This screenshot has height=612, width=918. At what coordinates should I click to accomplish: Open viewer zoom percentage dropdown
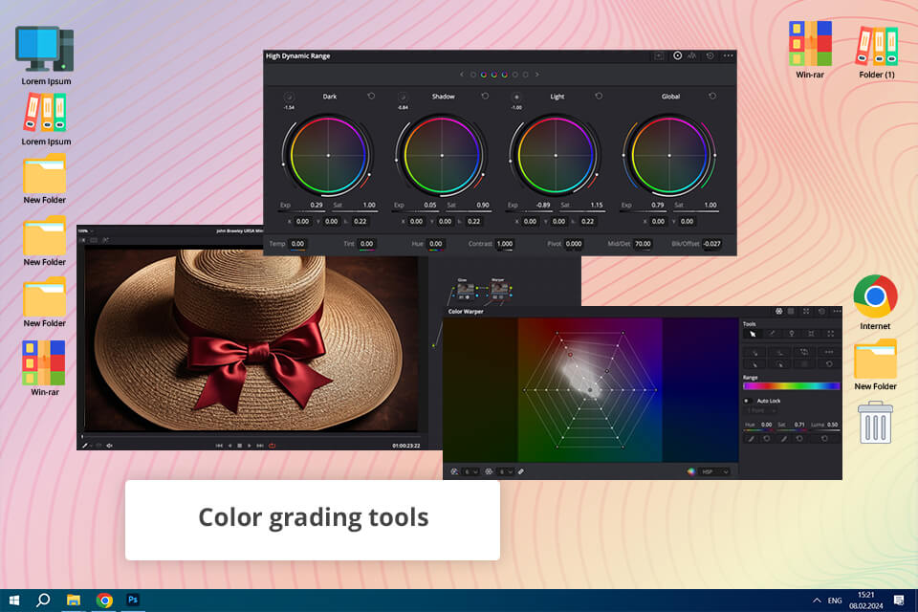coord(85,230)
